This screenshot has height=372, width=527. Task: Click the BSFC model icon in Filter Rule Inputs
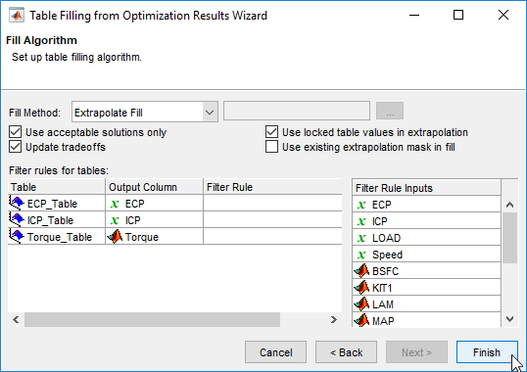tap(361, 271)
